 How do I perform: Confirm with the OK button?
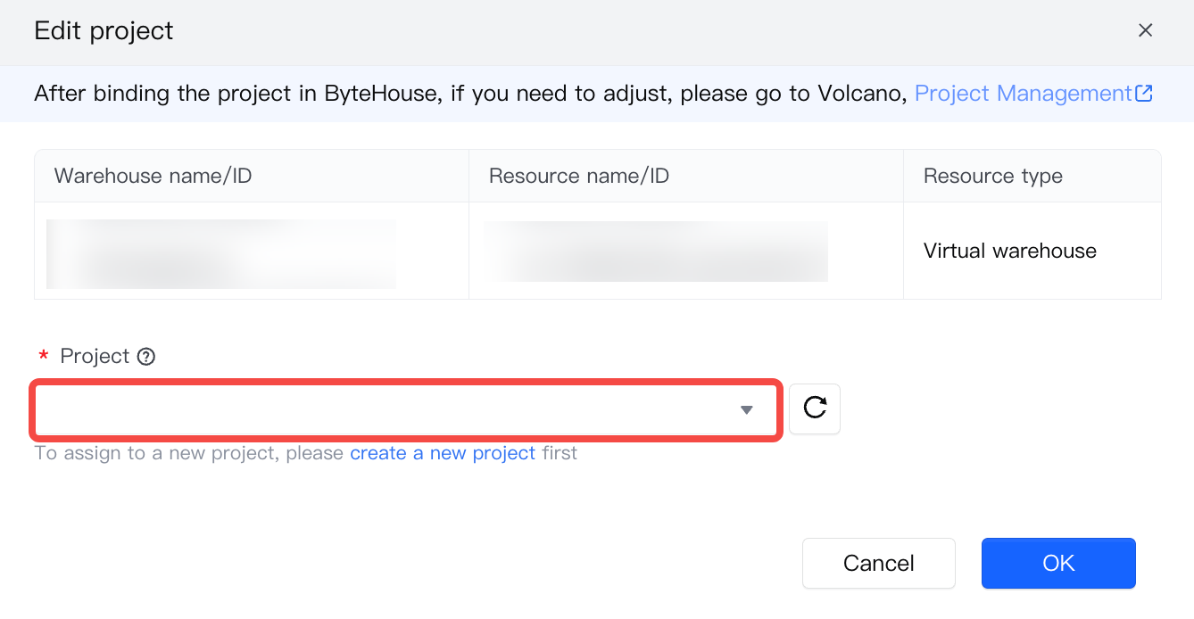point(1058,563)
